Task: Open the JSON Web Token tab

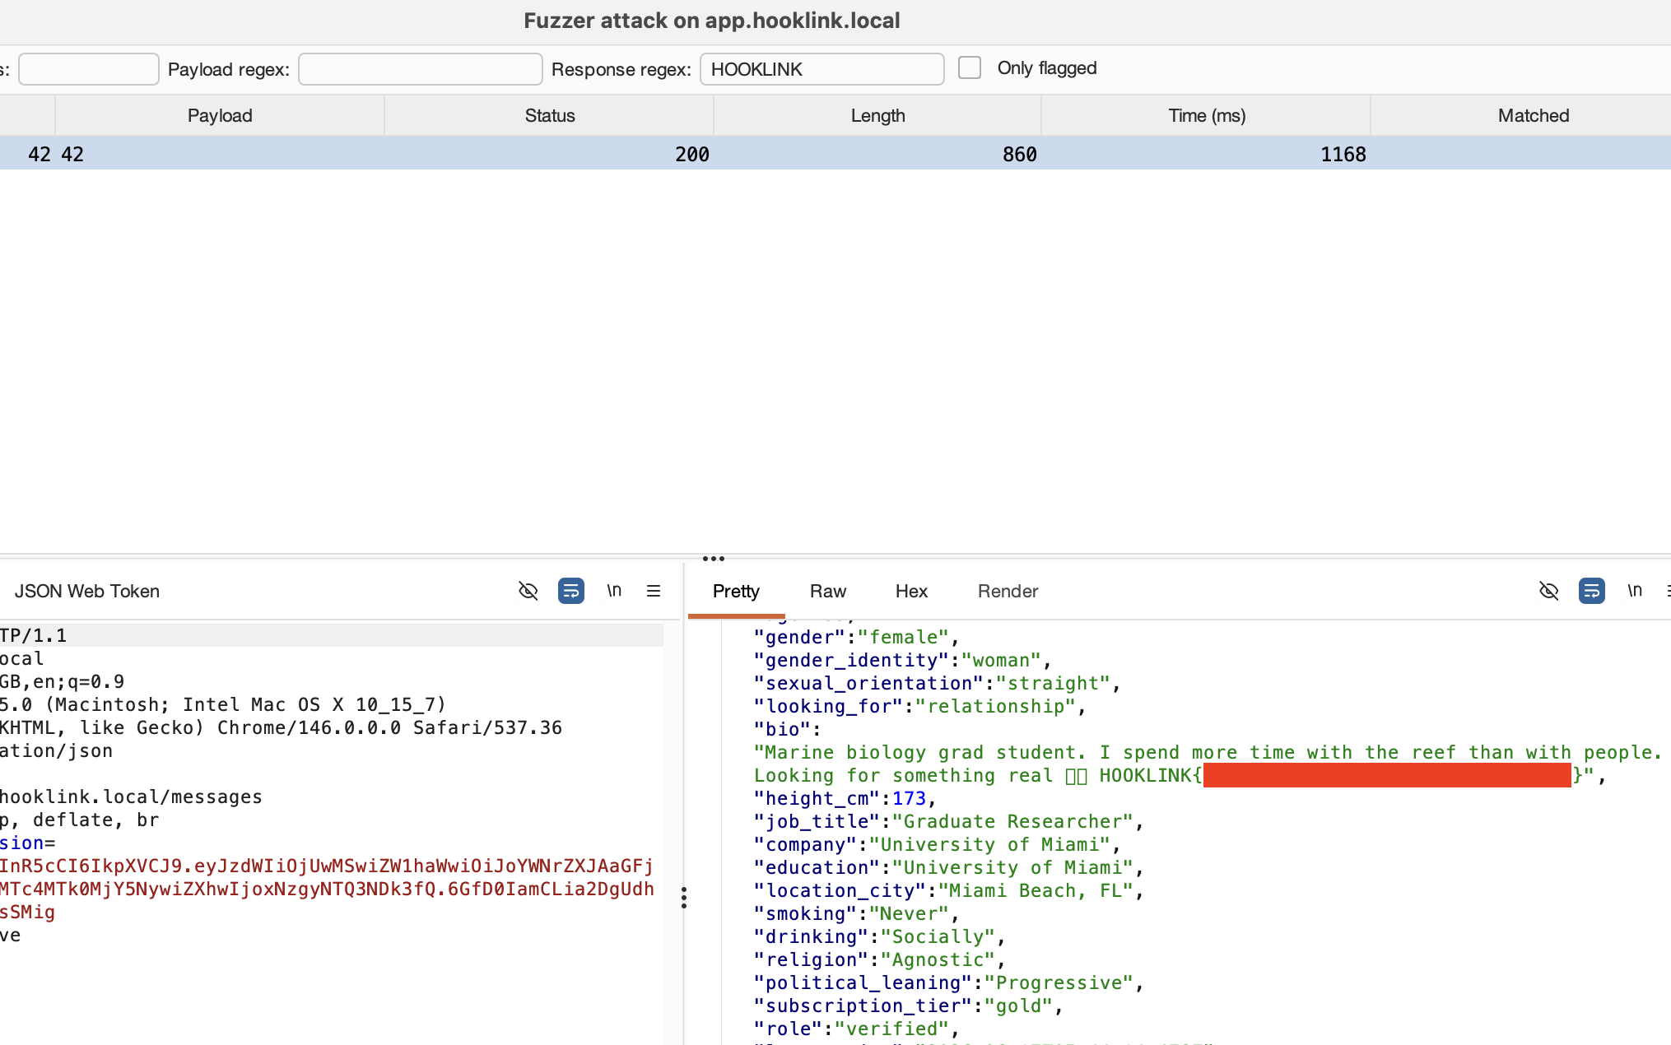Action: (x=86, y=591)
